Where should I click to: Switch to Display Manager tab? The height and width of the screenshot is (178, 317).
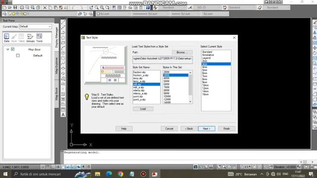(x=56, y=38)
